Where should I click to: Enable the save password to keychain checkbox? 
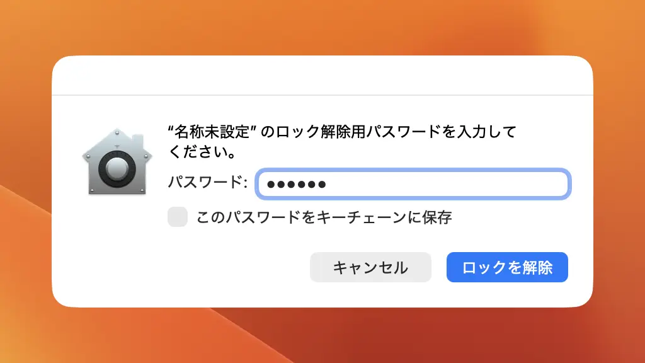(178, 217)
